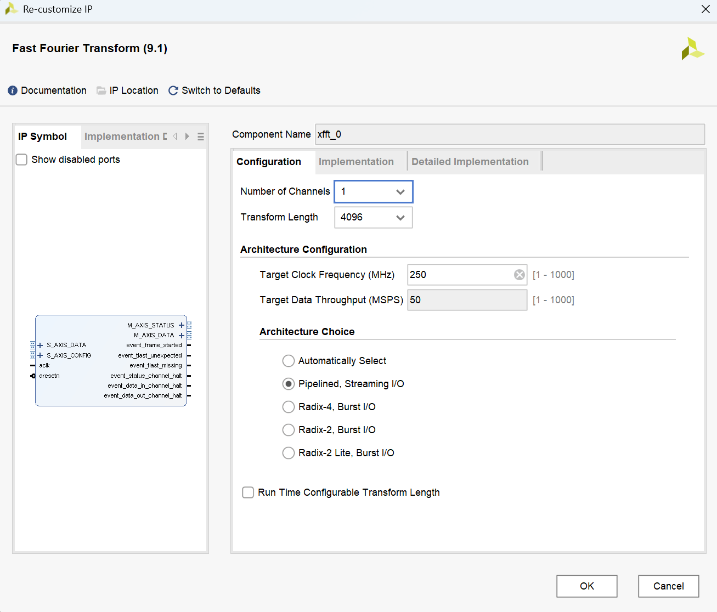Viewport: 717px width, 612px height.
Task: Click Target Data Throughput field
Action: (x=467, y=300)
